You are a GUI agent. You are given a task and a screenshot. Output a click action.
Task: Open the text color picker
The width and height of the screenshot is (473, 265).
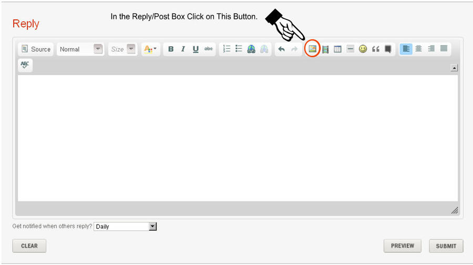pyautogui.click(x=150, y=49)
